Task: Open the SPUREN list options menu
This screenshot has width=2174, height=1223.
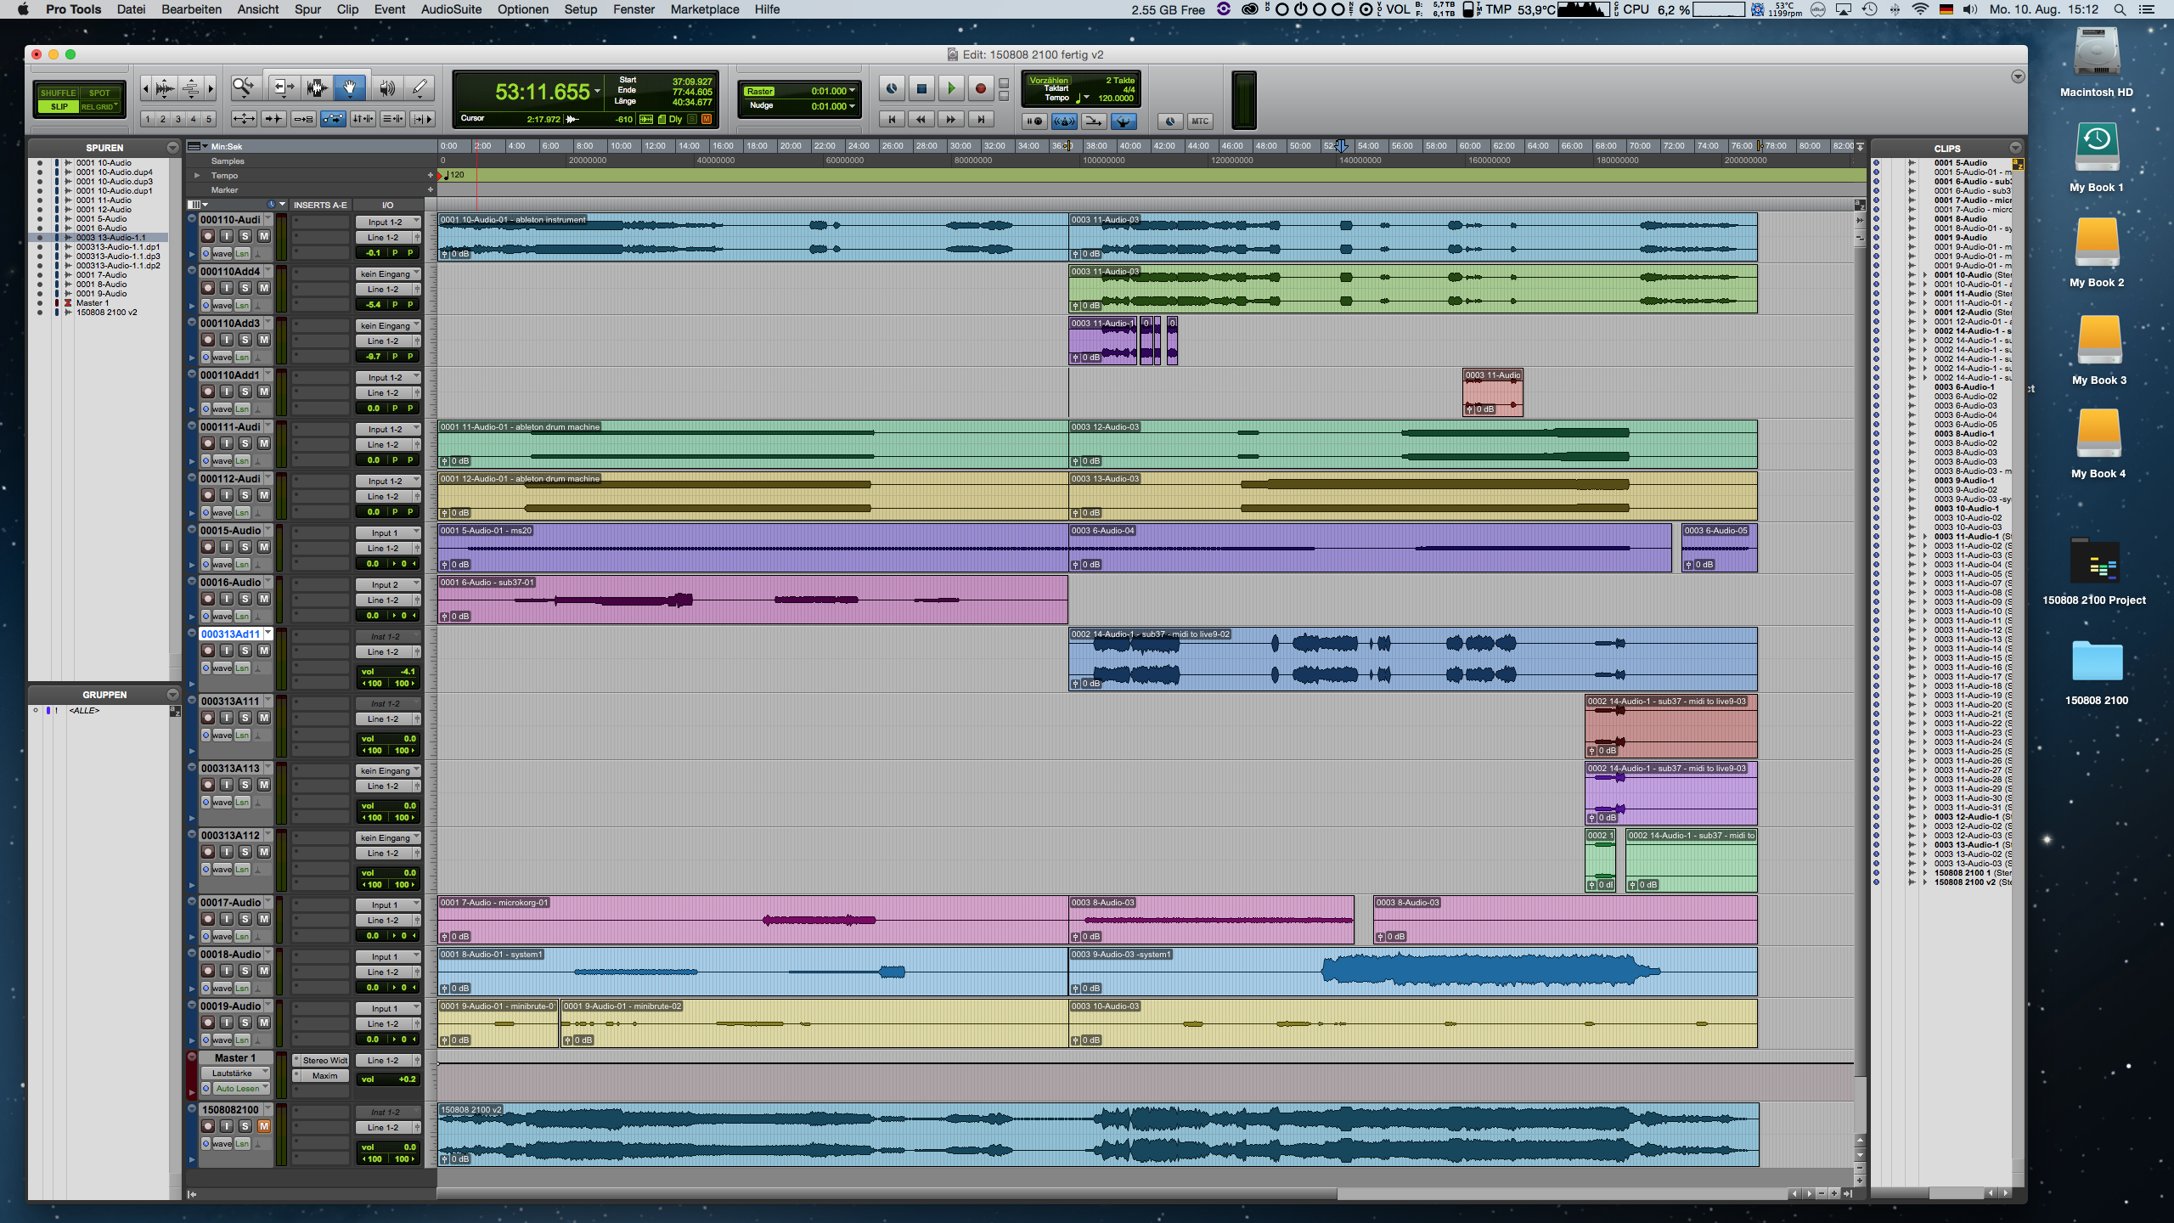Action: coord(172,148)
